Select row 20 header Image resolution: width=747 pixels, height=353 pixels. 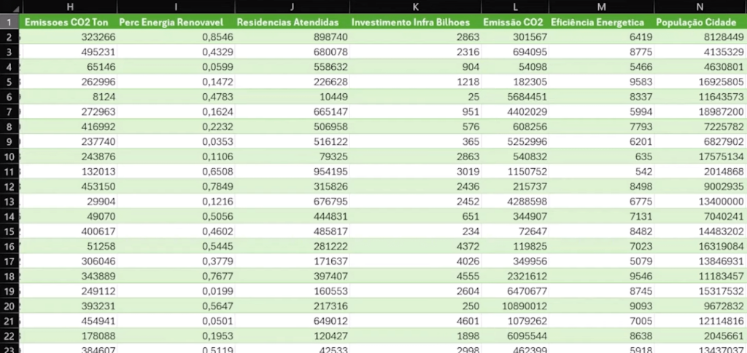point(10,306)
